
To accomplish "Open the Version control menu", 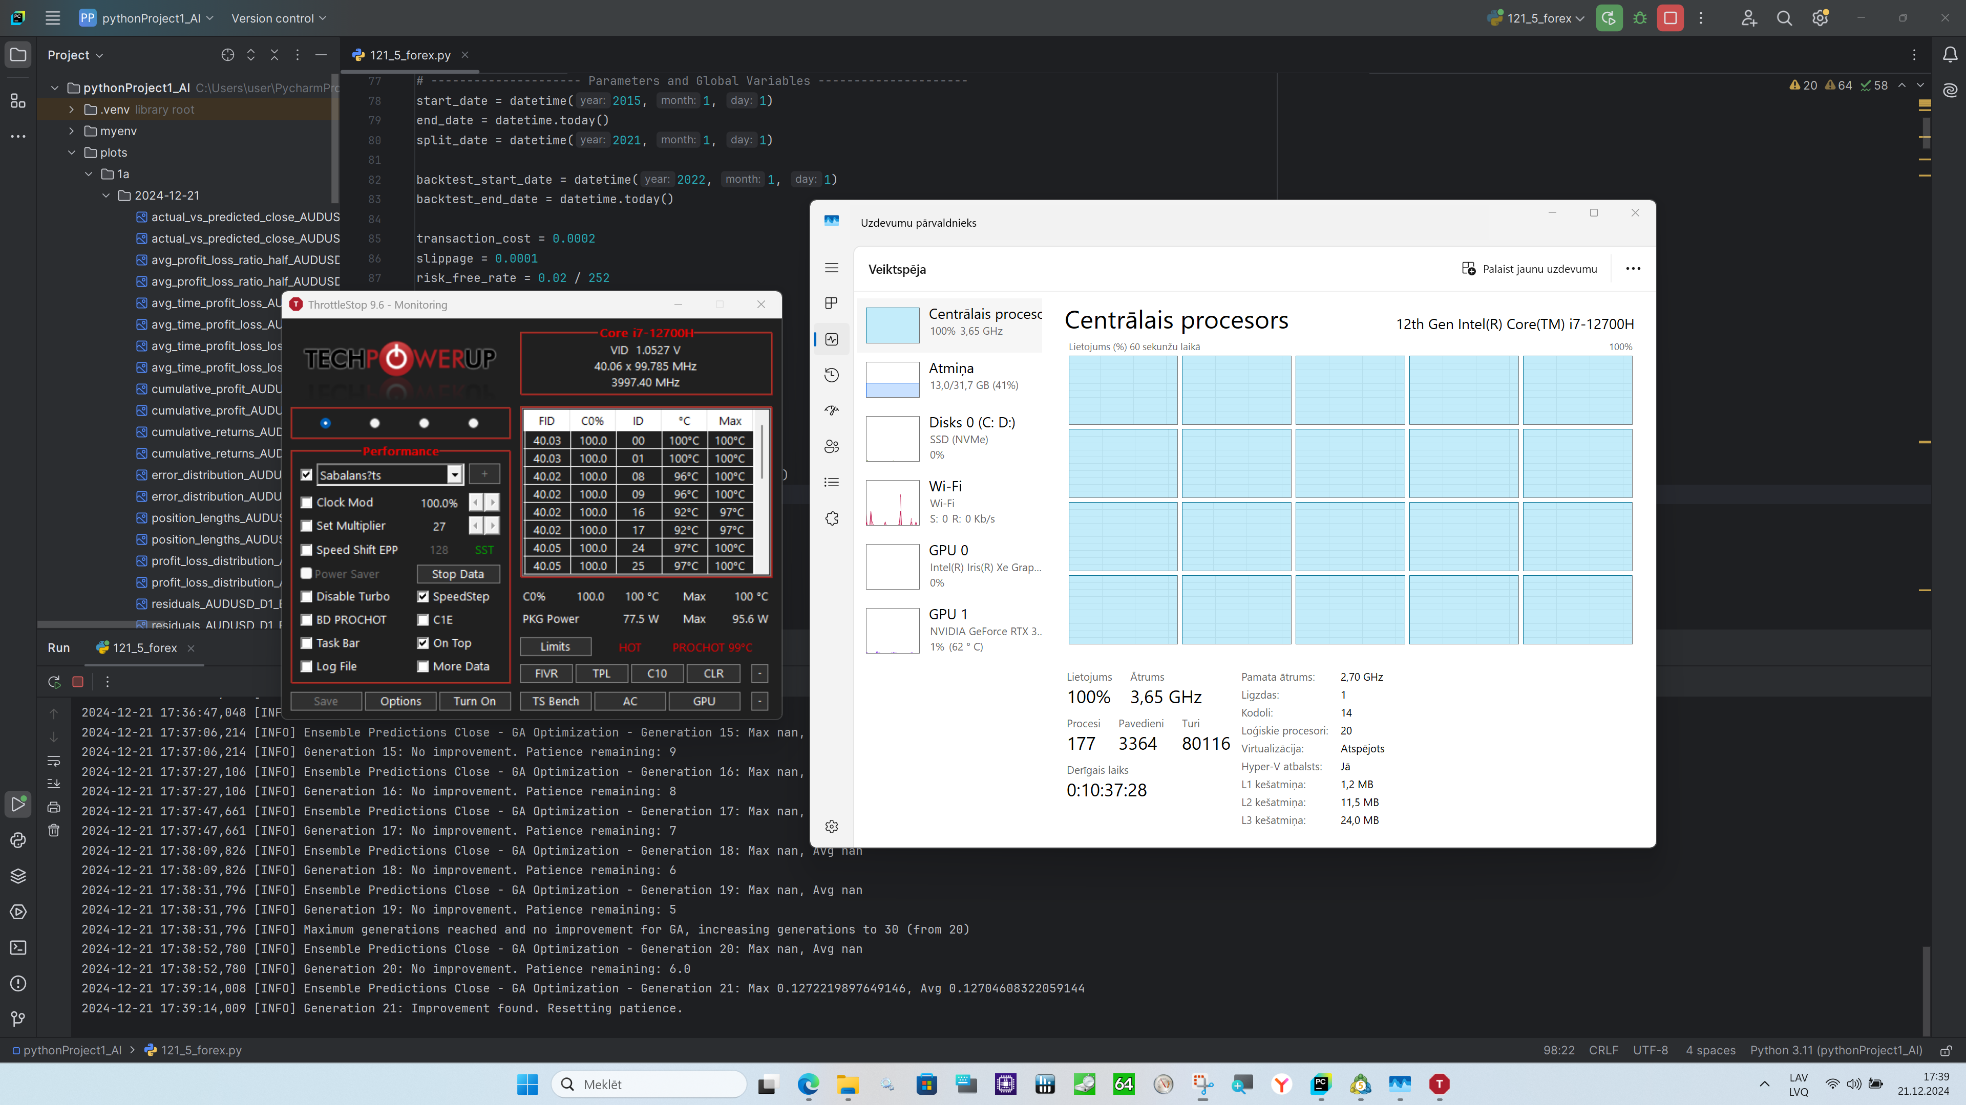I will 279,18.
